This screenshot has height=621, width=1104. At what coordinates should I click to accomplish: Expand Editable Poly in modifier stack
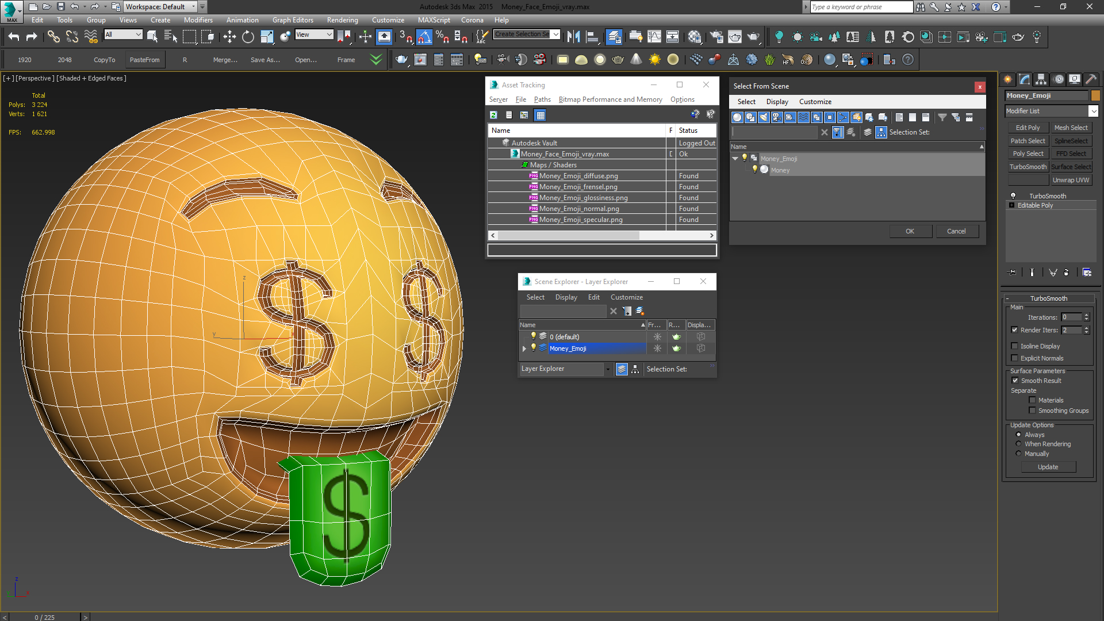(1012, 205)
